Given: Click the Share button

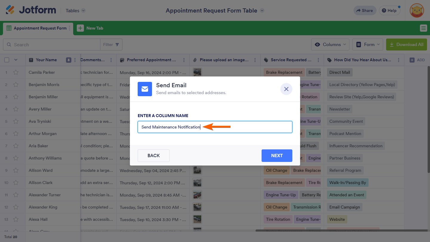Looking at the screenshot, I should click(x=364, y=10).
